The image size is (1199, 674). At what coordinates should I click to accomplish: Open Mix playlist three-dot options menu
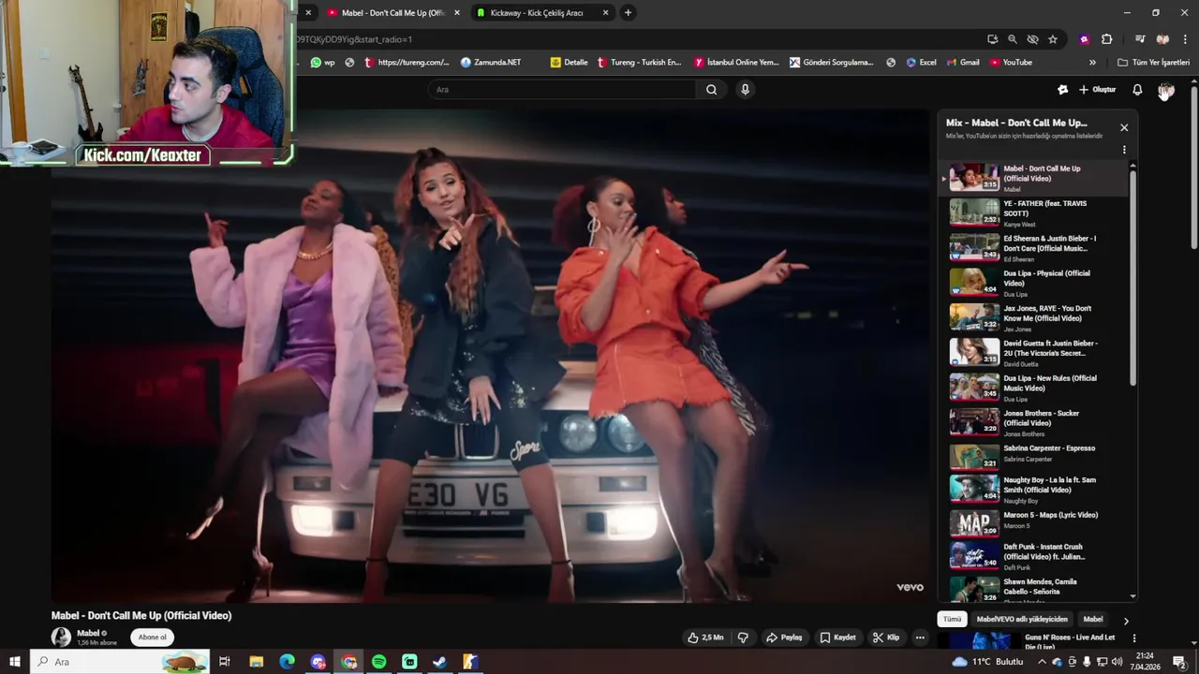point(1124,150)
